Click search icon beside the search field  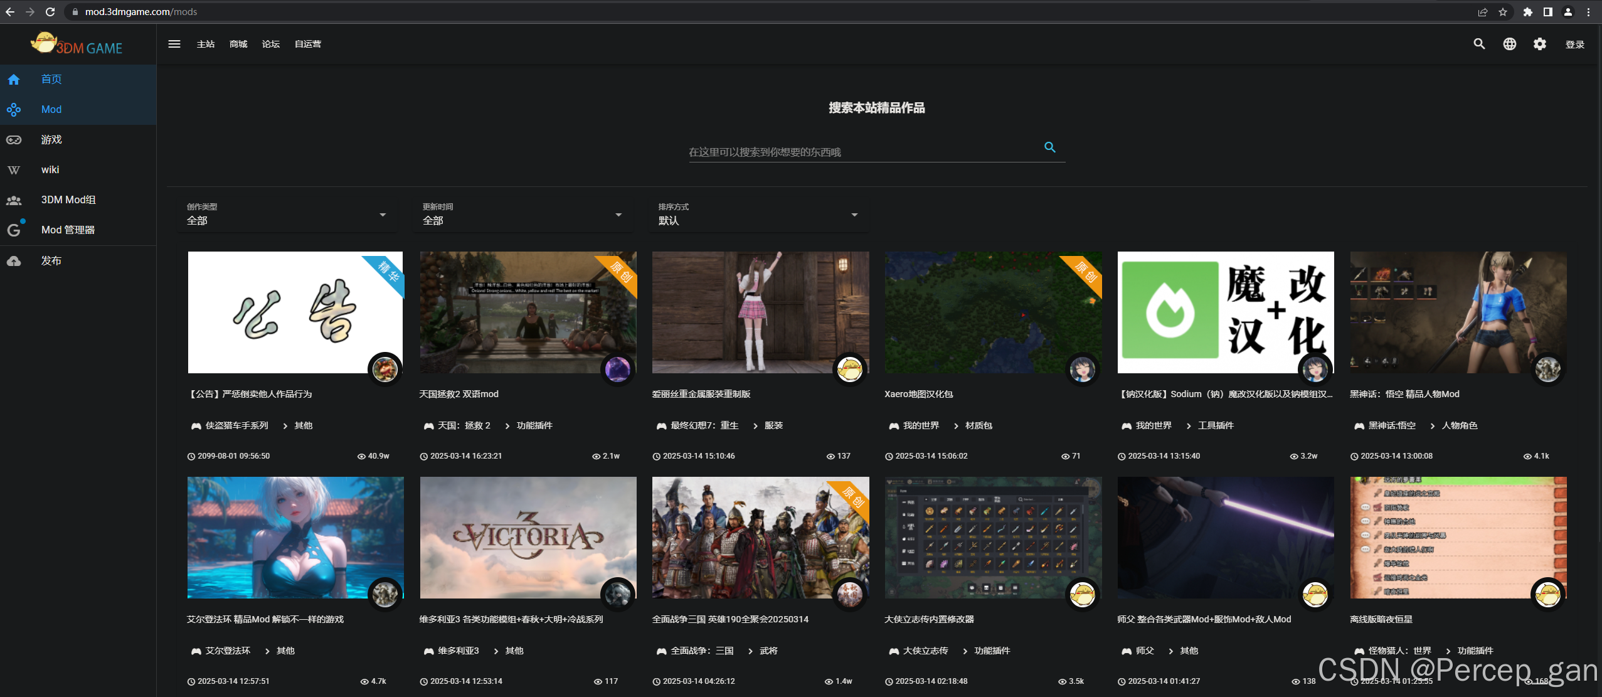[x=1049, y=147]
